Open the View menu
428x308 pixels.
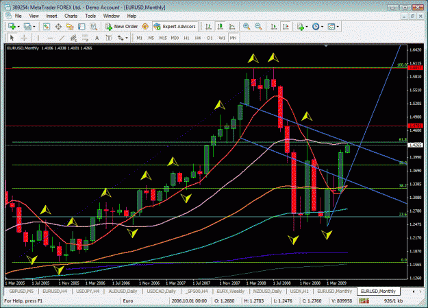click(x=34, y=16)
